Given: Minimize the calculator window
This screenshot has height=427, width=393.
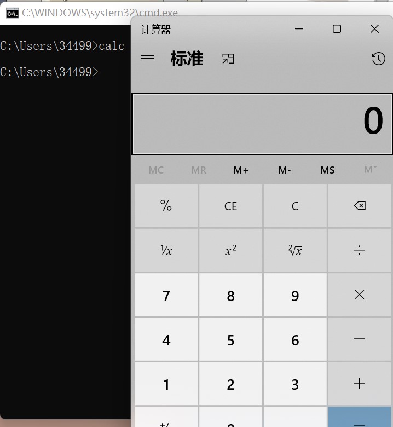Looking at the screenshot, I should tap(299, 29).
